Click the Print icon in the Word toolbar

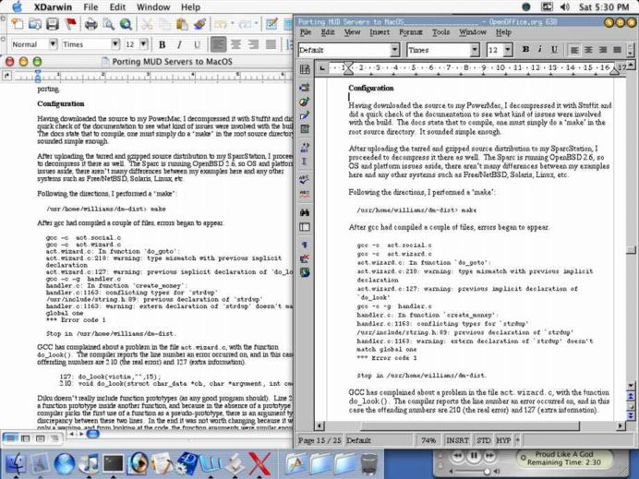[x=90, y=24]
